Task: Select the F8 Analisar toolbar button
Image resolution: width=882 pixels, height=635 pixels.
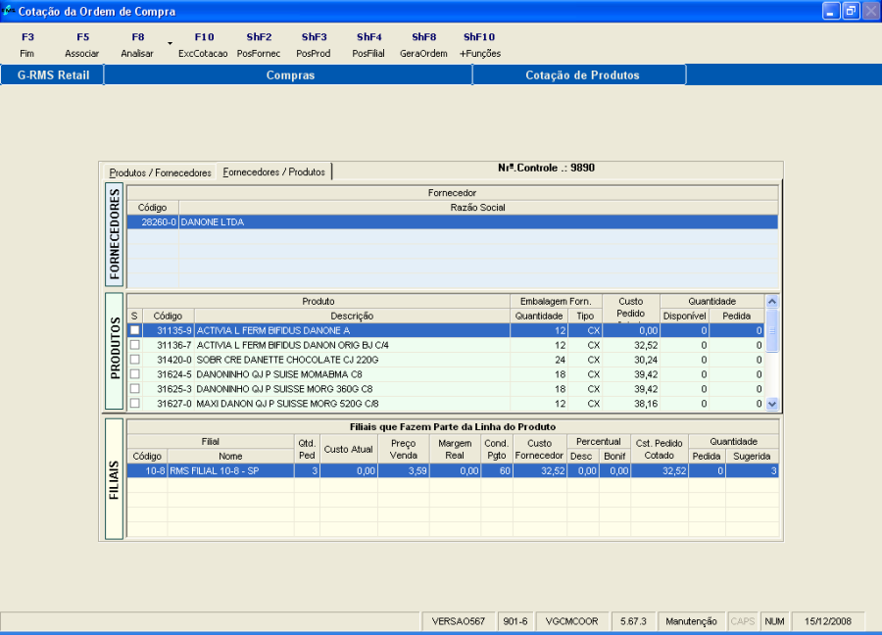Action: pyautogui.click(x=137, y=45)
